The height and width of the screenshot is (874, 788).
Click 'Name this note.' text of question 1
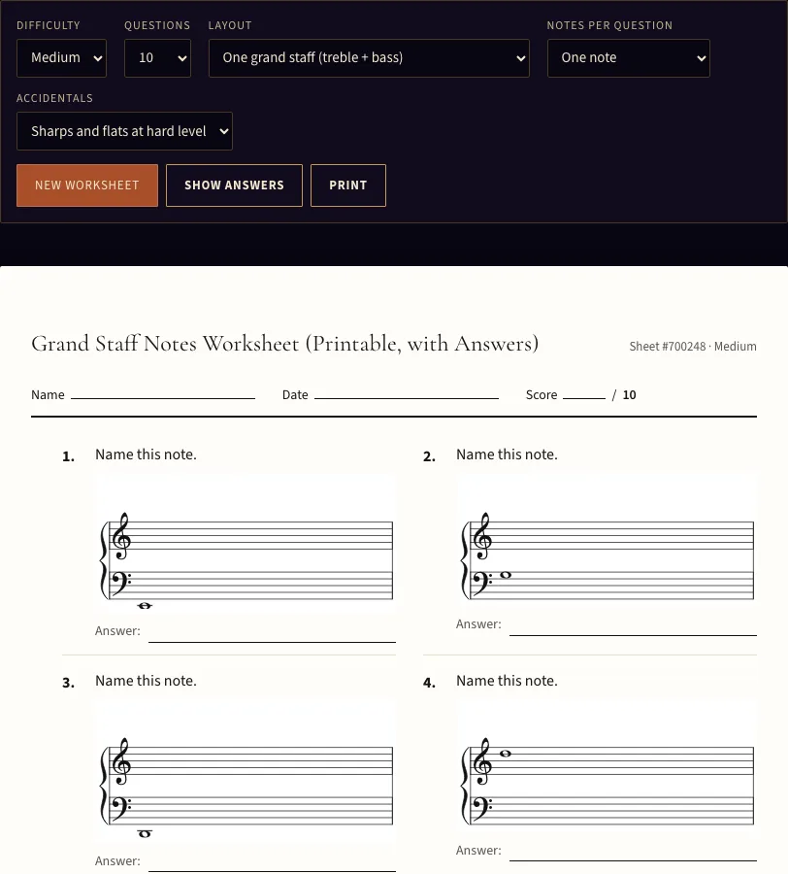click(146, 454)
